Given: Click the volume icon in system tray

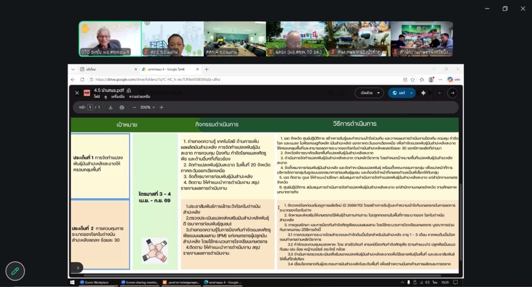Looking at the screenshot, I should point(427,282).
